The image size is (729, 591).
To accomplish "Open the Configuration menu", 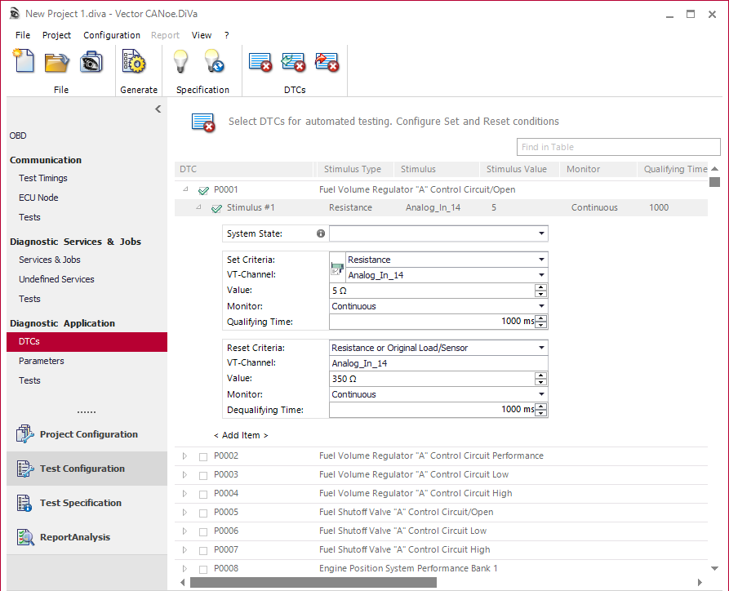I will (112, 35).
